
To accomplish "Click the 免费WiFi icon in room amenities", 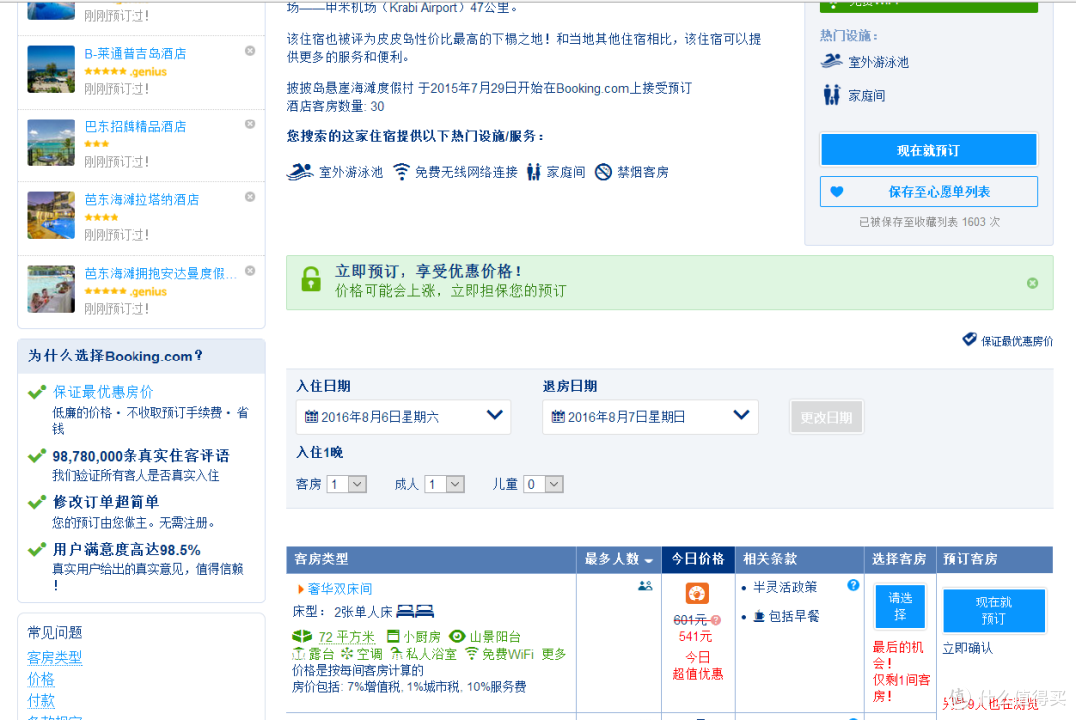I will 471,653.
